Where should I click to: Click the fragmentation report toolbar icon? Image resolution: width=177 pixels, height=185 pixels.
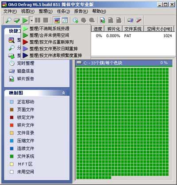point(103,20)
